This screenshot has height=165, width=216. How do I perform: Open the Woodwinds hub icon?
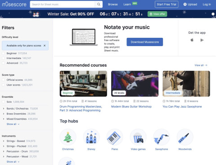pyautogui.click(x=185, y=137)
